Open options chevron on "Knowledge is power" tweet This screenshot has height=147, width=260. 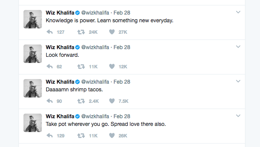pyautogui.click(x=238, y=12)
